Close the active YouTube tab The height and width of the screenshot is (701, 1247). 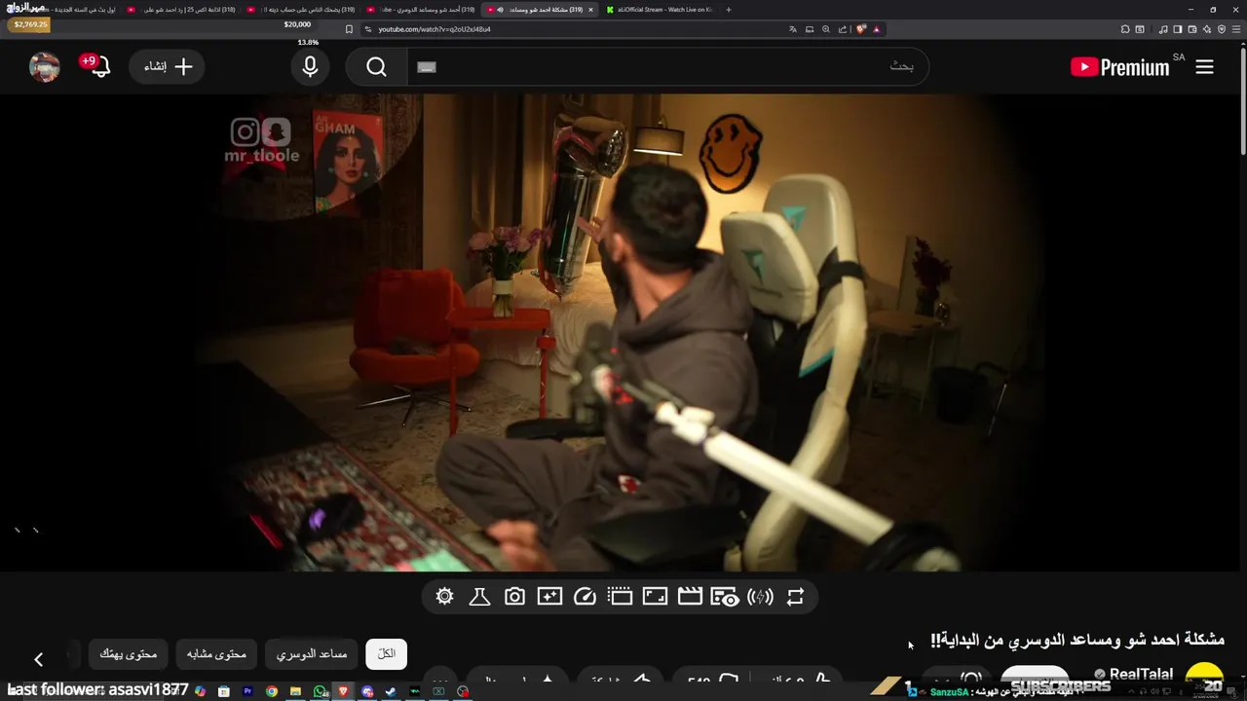590,10
